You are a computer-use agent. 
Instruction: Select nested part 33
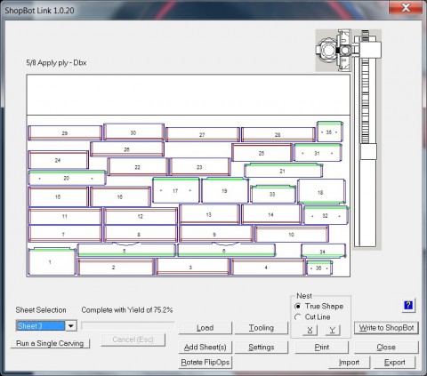click(x=272, y=194)
